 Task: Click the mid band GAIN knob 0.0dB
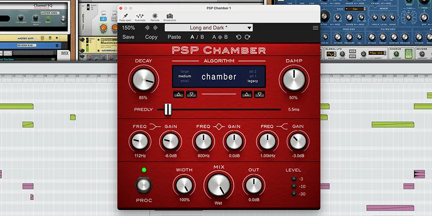pyautogui.click(x=234, y=141)
